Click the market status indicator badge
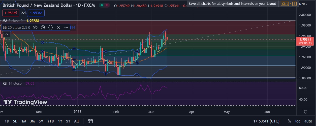Viewport: 316px width, 126px height. [x=104, y=5]
